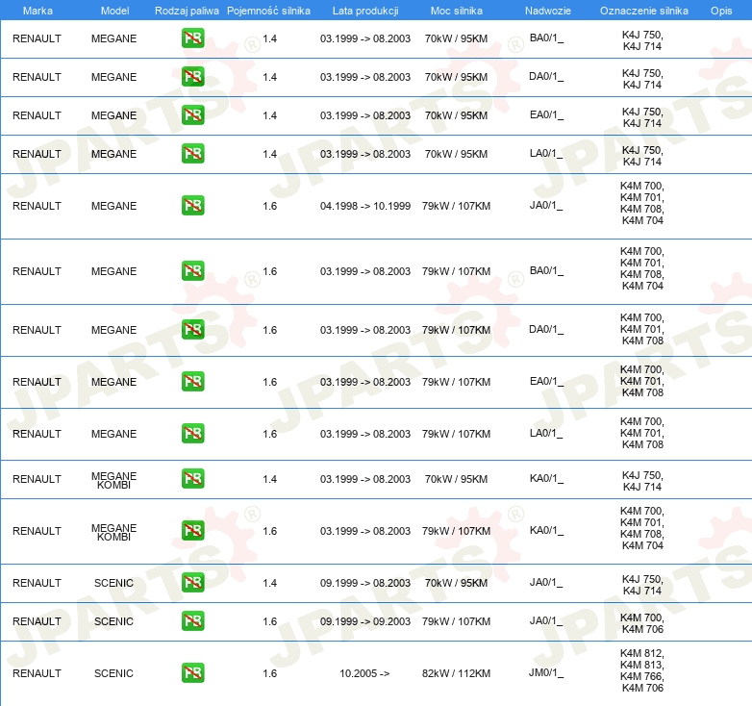Click engine size 1.4 in the Scenic row
Viewport: 752px width, 706px height.
tap(269, 583)
